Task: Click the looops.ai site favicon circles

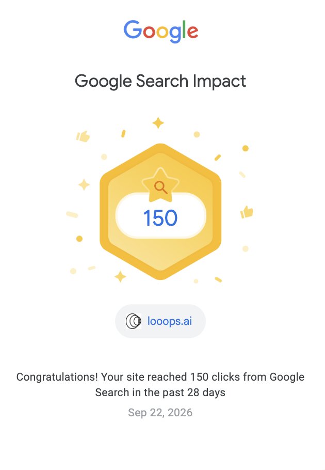Action: (134, 321)
